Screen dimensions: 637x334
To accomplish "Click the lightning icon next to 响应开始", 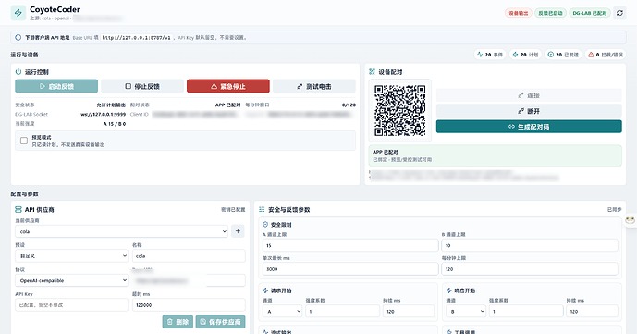I will click(x=449, y=291).
